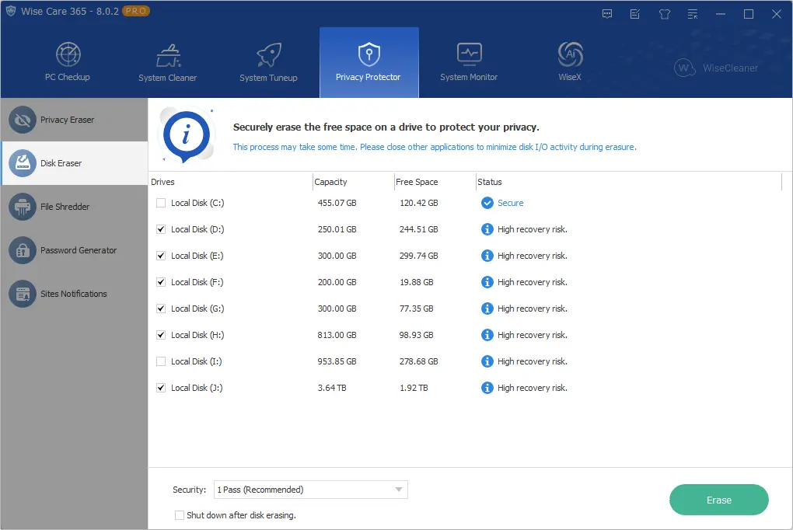Click the Sites Notifications icon
The height and width of the screenshot is (530, 793).
coord(23,294)
